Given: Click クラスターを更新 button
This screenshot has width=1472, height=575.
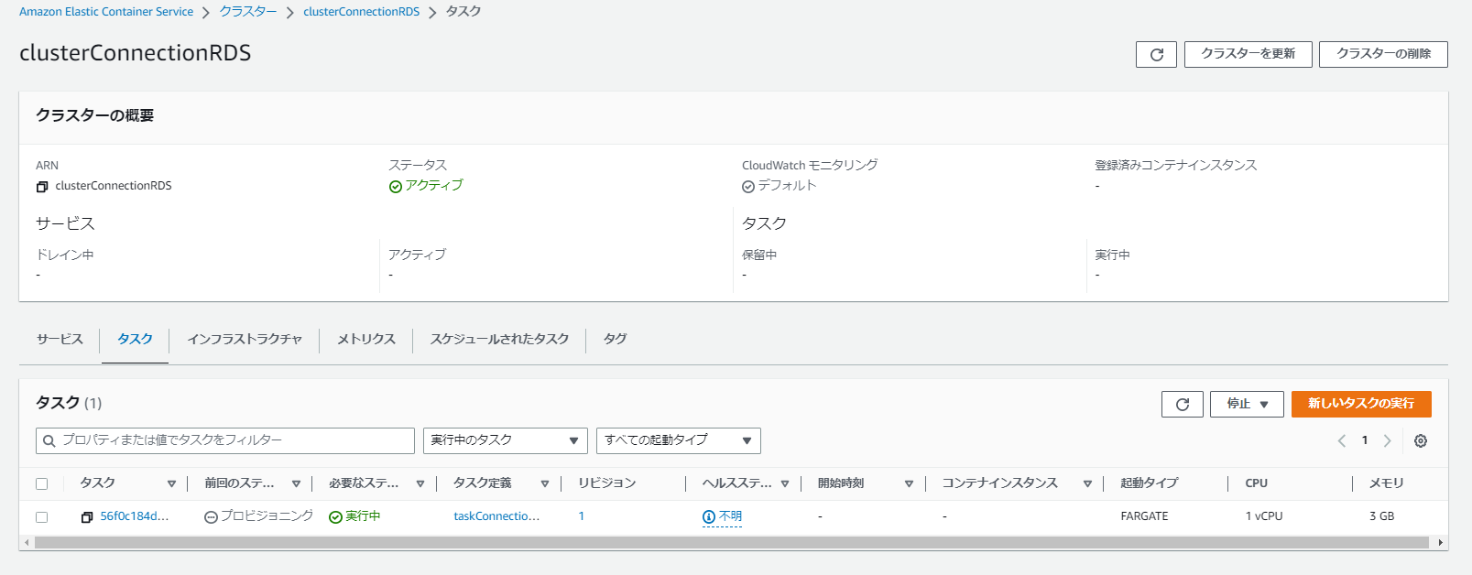Looking at the screenshot, I should [1248, 54].
